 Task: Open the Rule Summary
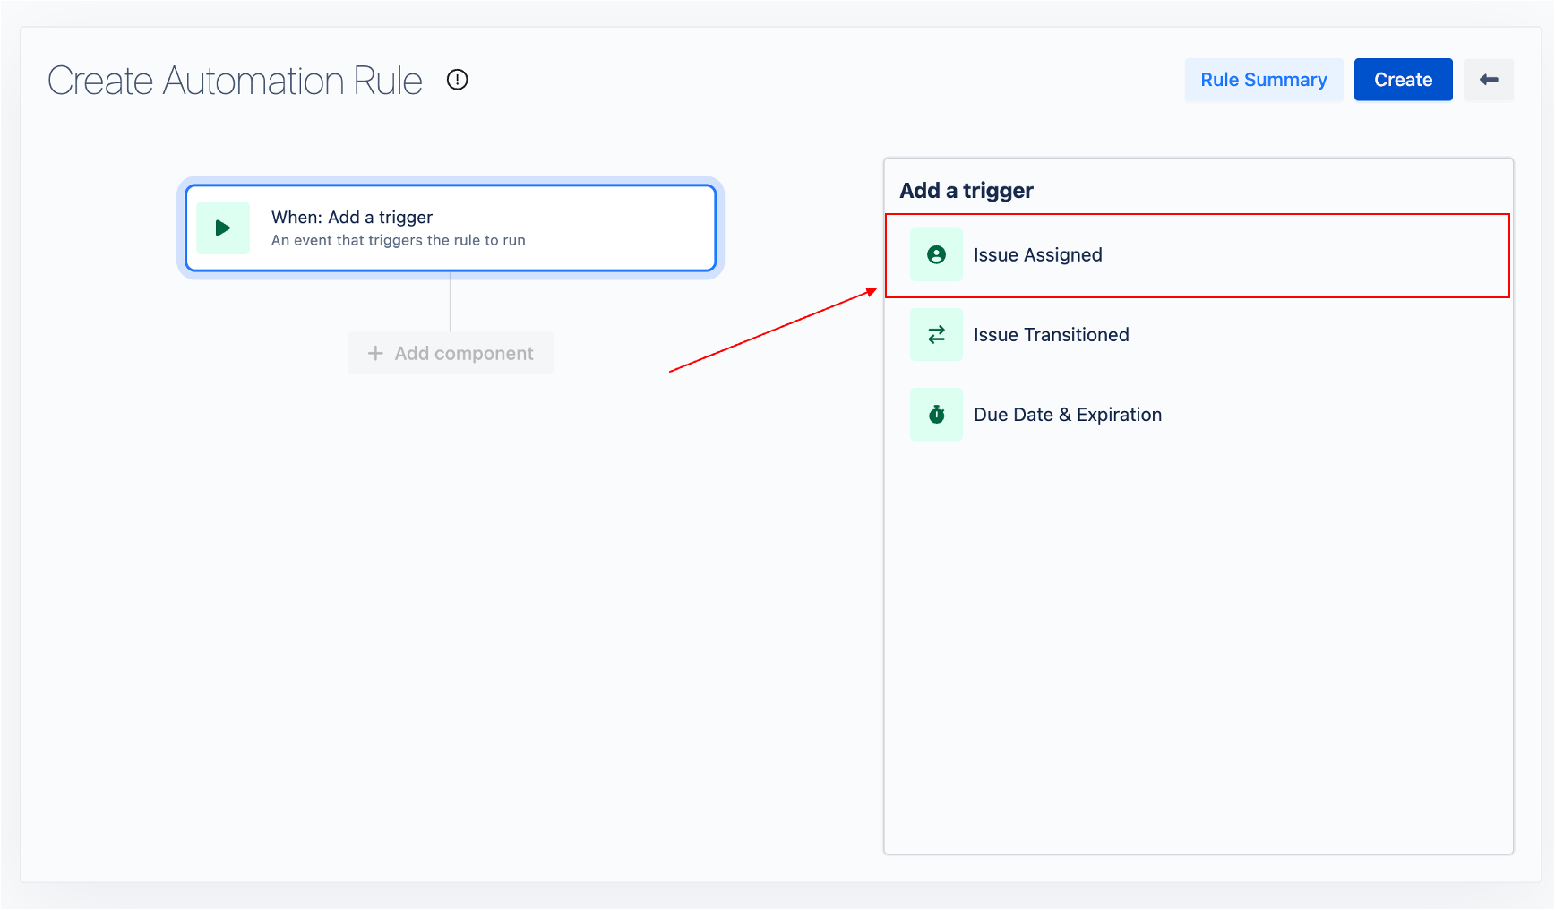[1263, 80]
